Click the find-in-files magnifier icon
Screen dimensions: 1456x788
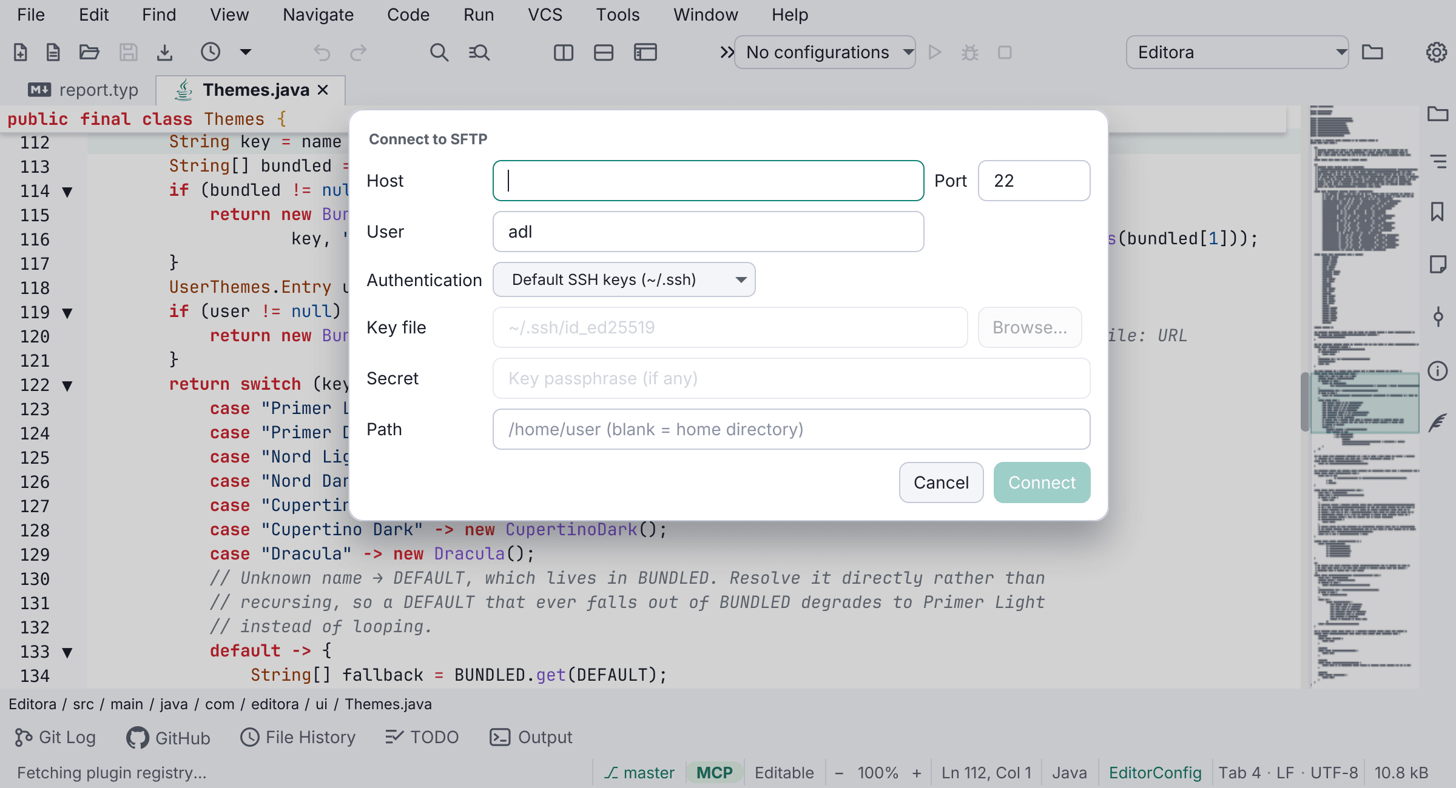(479, 53)
